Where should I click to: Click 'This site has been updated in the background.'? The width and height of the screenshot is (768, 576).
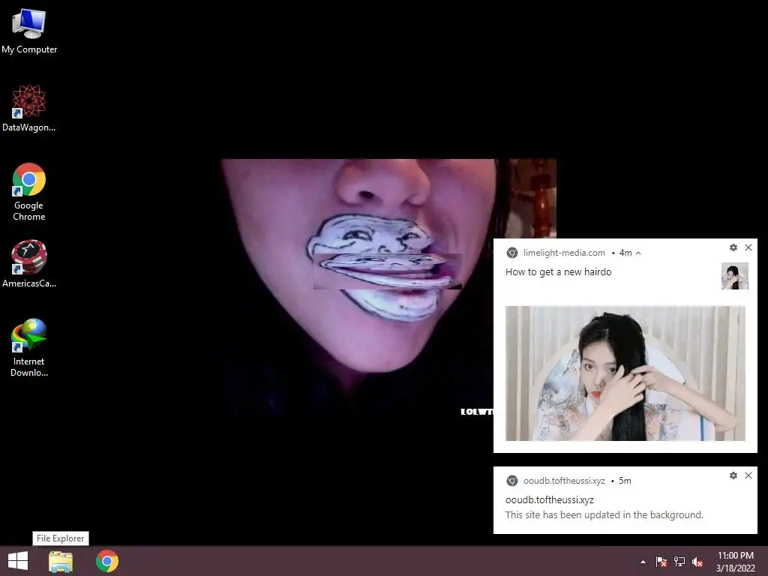pos(604,514)
